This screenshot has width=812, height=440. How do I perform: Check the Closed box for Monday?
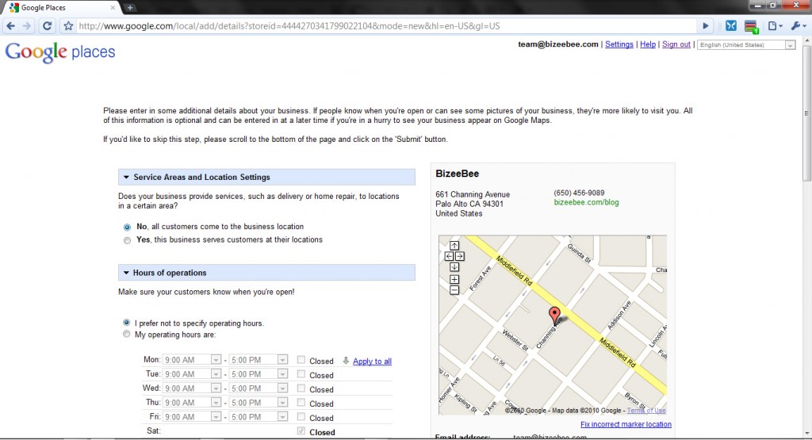301,360
